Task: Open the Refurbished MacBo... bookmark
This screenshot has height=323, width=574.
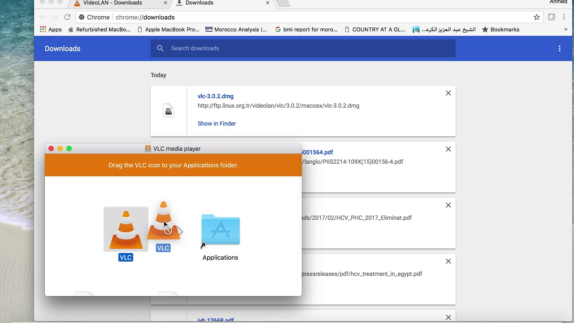Action: point(99,30)
